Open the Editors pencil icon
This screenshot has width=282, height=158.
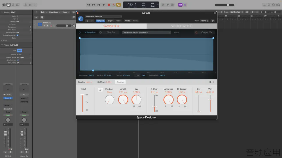(x=35, y=5)
